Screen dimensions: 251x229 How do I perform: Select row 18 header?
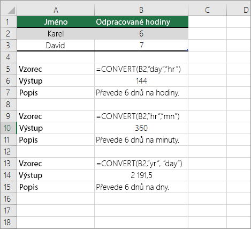pyautogui.click(x=9, y=223)
